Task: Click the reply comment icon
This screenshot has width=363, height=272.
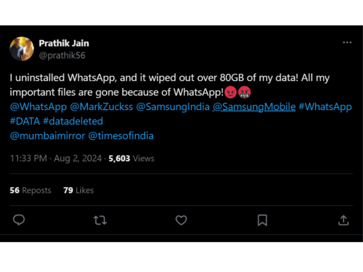Action: (19, 220)
